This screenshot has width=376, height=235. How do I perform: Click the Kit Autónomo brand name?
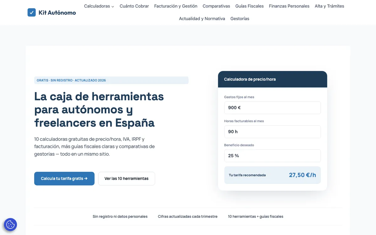[x=57, y=13]
